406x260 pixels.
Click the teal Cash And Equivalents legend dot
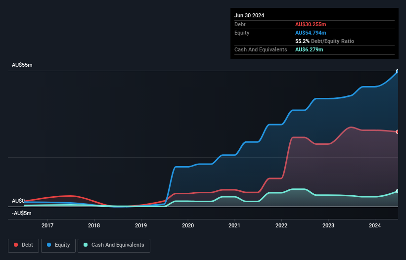point(86,245)
